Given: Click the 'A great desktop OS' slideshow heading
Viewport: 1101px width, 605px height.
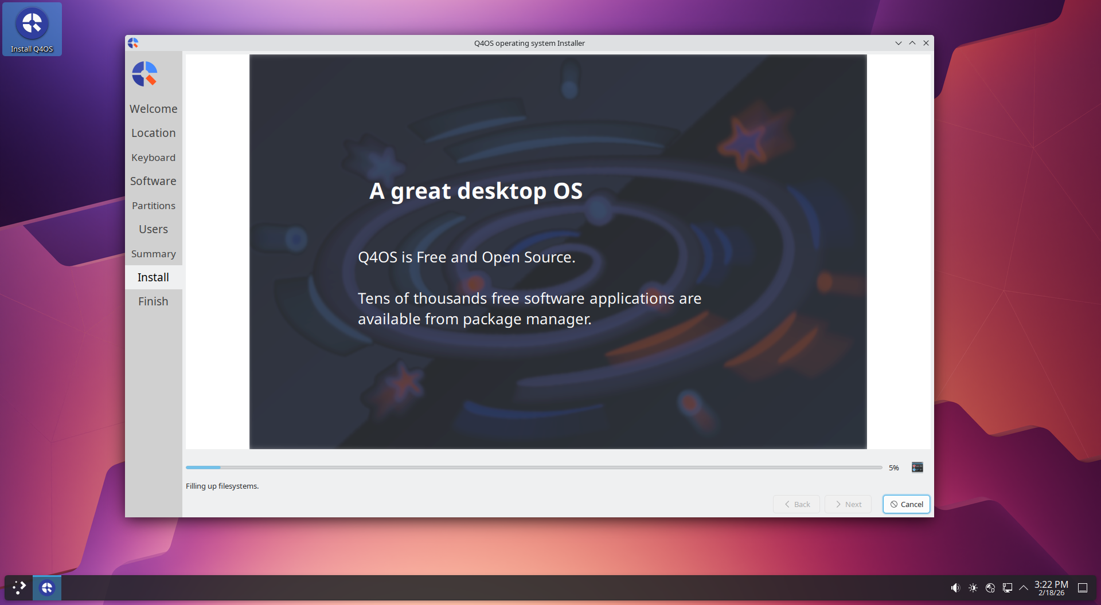Looking at the screenshot, I should pyautogui.click(x=476, y=191).
